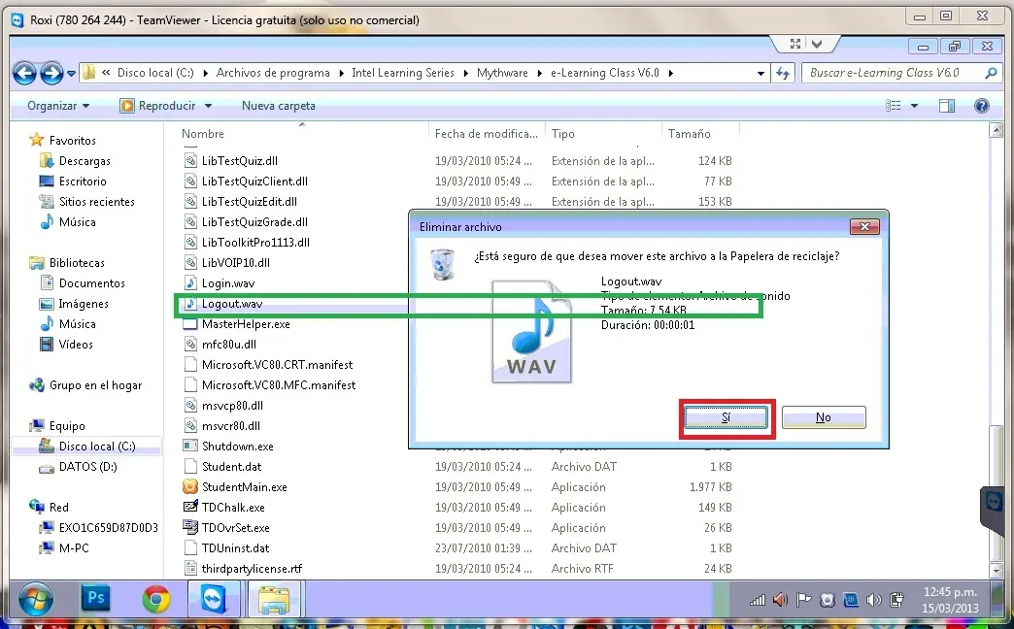The width and height of the screenshot is (1014, 629).
Task: Open the Reproducir dropdown arrow
Action: click(208, 106)
